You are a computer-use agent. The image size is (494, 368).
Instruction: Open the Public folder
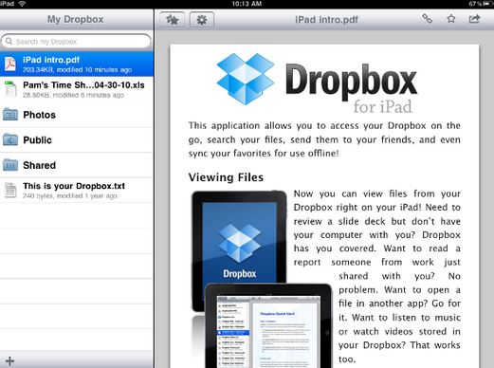(77, 140)
